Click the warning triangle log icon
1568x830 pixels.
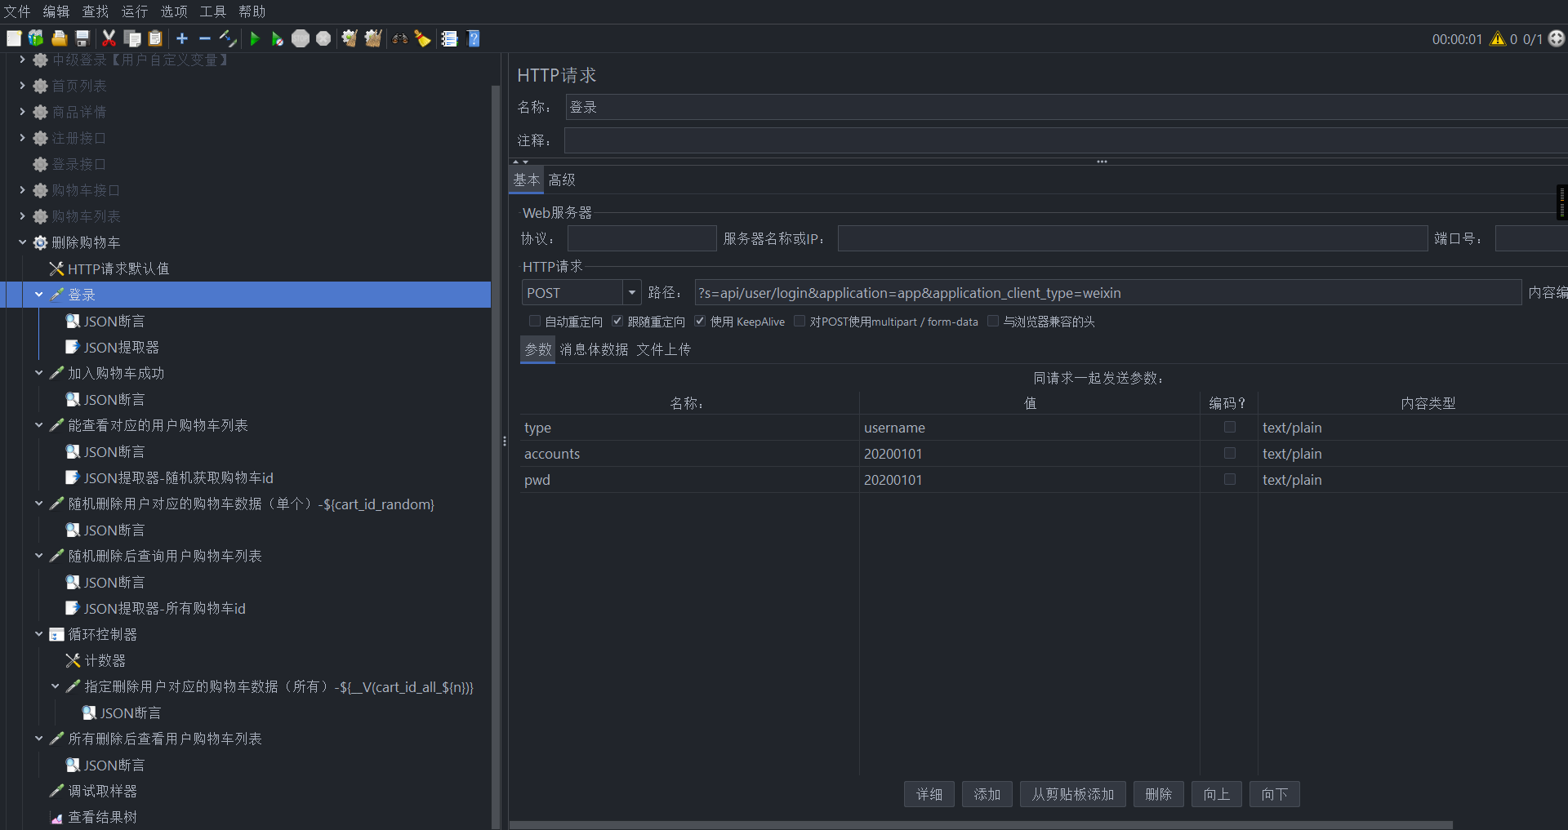pos(1498,38)
